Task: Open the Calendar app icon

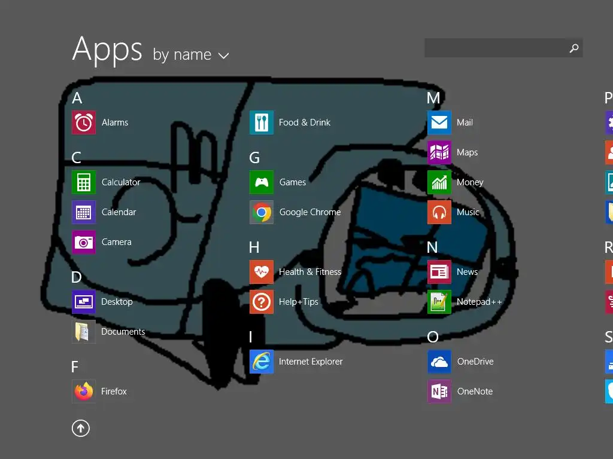Action: [84, 212]
